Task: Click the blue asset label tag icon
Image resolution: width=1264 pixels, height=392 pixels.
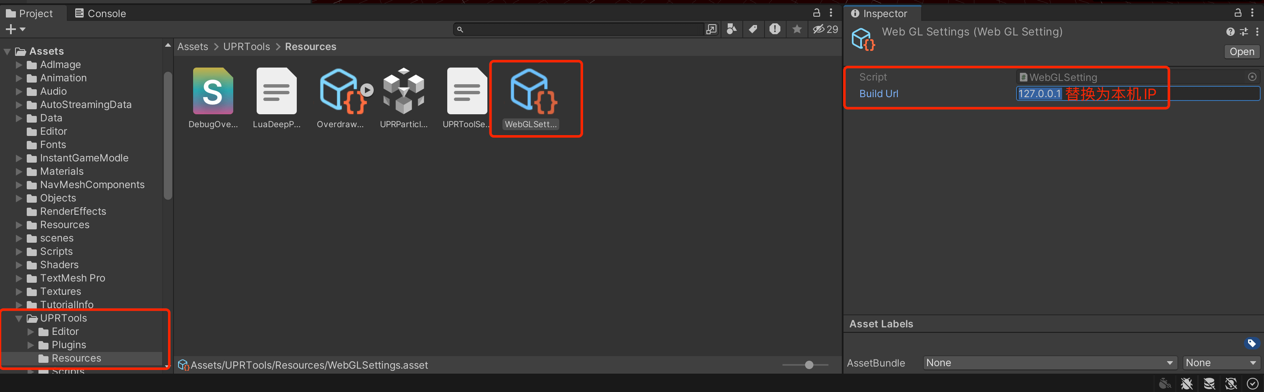Action: click(x=1251, y=343)
